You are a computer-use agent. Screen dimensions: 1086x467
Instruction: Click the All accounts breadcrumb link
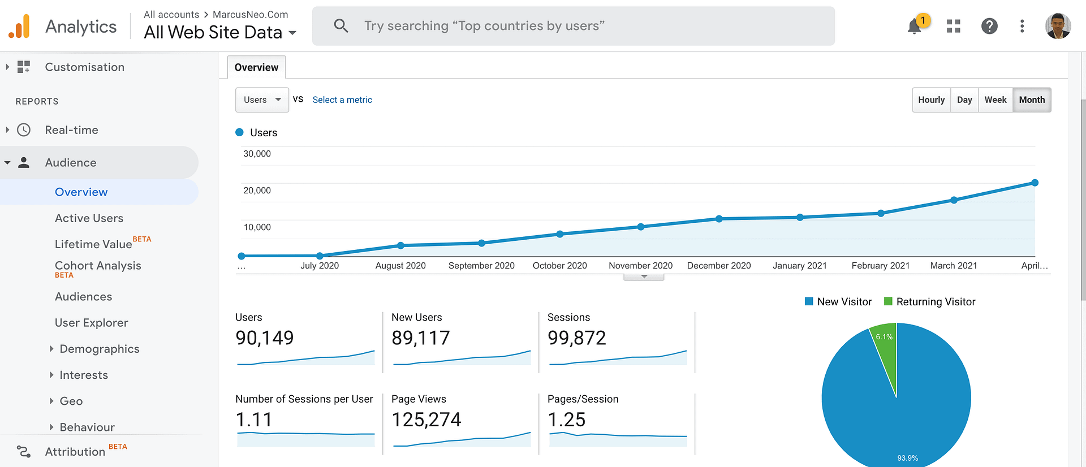pyautogui.click(x=171, y=15)
